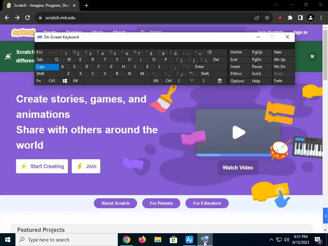Click Mv Up on On-Screen Keyboard
328x246 pixels.
tap(283, 60)
